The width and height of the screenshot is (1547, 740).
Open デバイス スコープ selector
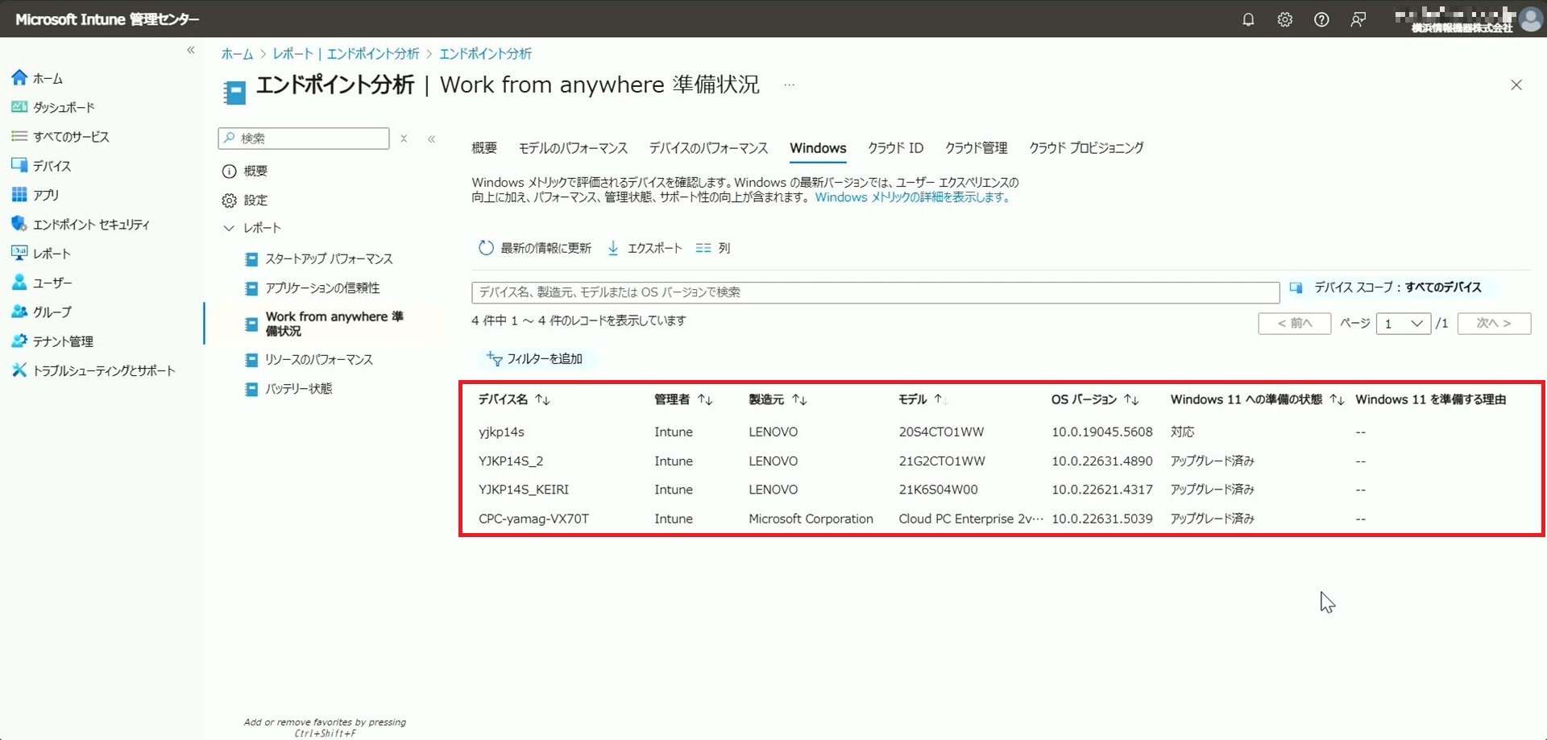click(1386, 287)
